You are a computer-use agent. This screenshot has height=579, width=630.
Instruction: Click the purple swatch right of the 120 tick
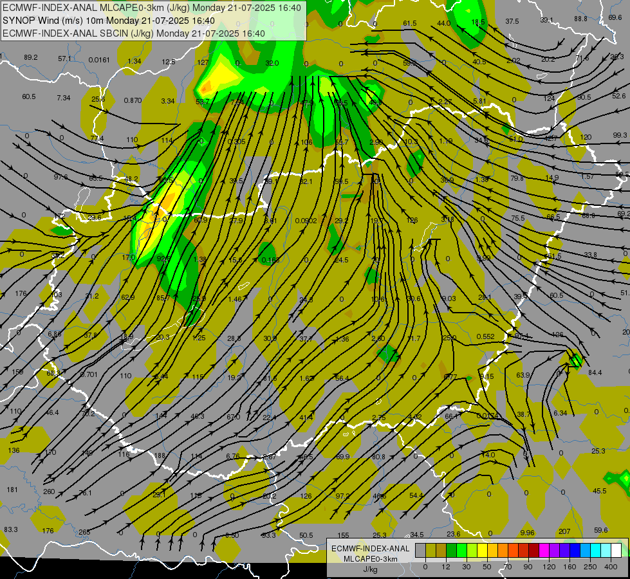(555, 550)
